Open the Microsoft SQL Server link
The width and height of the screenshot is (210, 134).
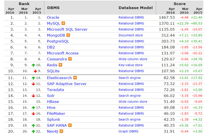pyautogui.click(x=67, y=29)
